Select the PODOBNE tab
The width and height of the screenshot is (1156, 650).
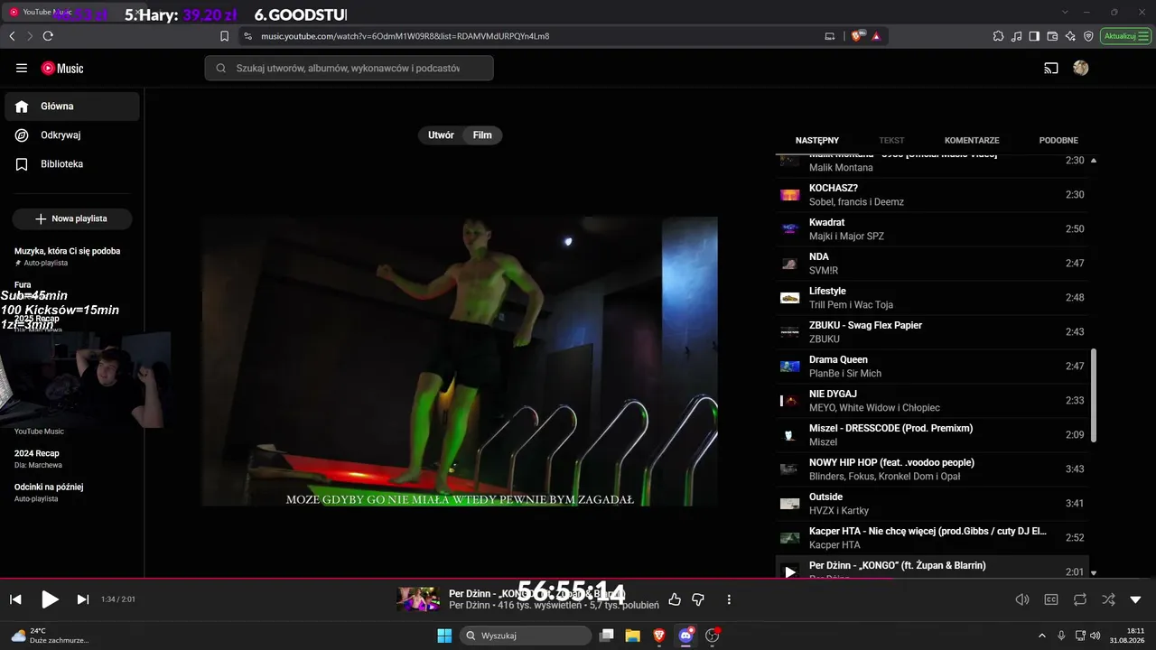1058,141
